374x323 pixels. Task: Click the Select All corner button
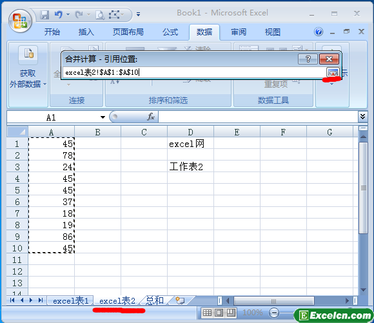[17, 132]
